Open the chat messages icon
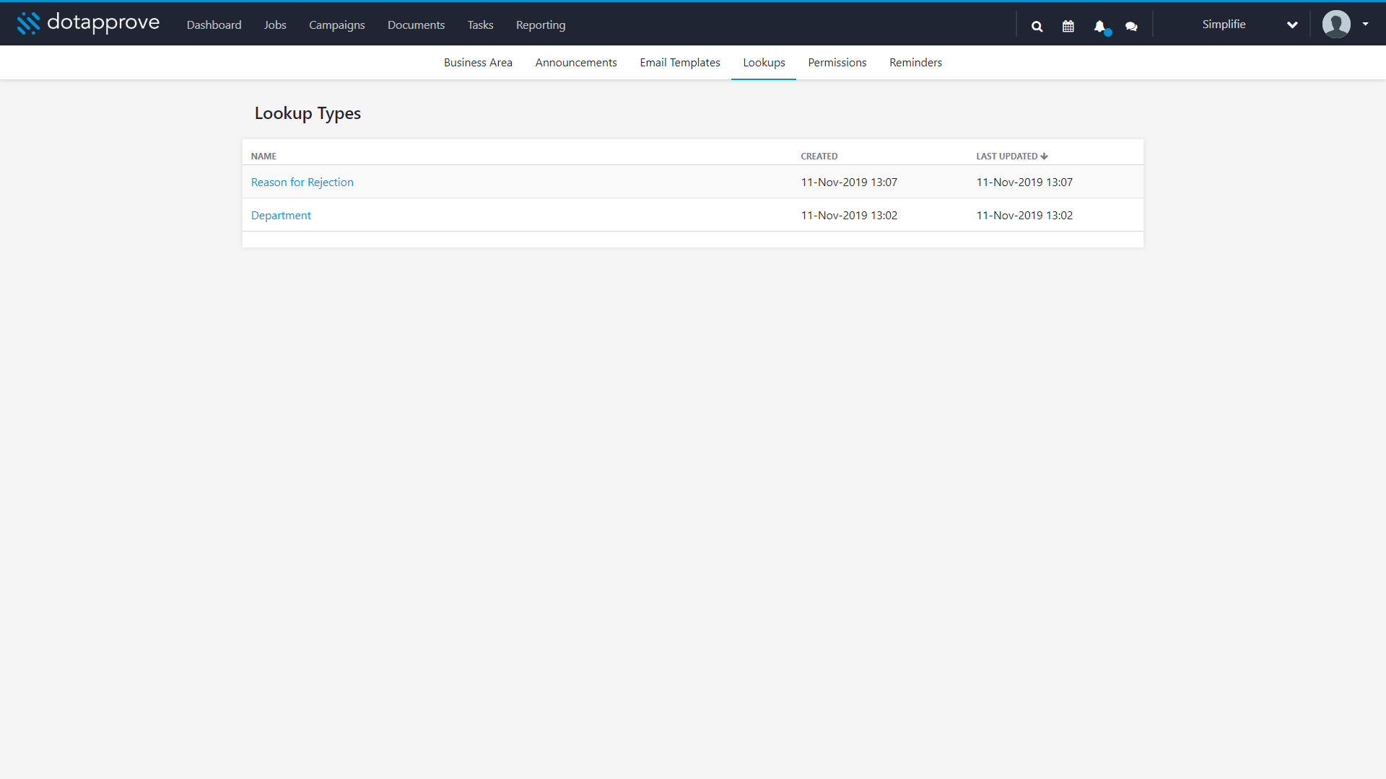The height and width of the screenshot is (779, 1386). [1131, 27]
